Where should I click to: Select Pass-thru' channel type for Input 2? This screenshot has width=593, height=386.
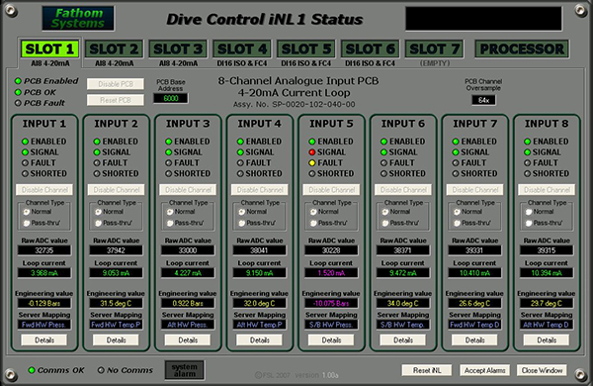click(x=98, y=224)
